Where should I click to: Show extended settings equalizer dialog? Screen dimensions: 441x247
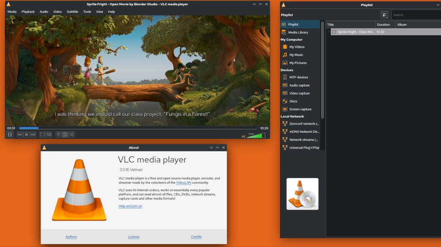[49, 135]
